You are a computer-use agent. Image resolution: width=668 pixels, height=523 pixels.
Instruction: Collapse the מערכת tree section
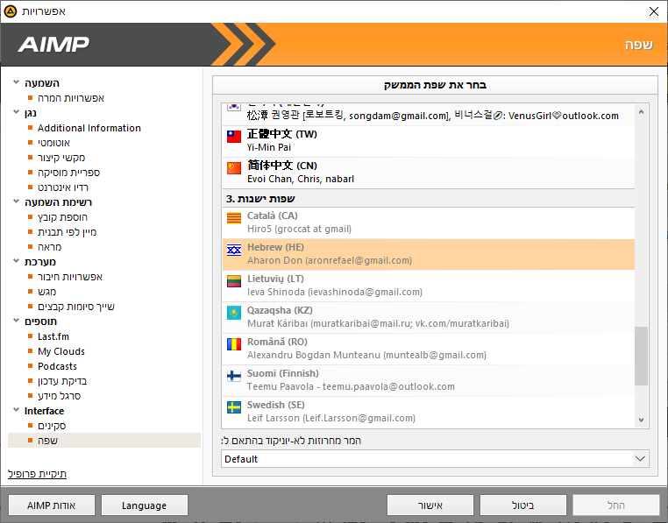(16, 261)
